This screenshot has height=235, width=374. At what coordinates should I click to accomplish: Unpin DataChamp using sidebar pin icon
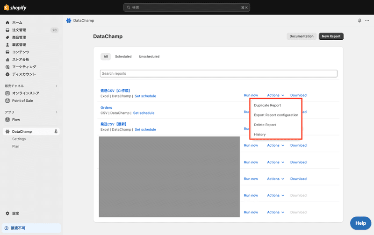[56, 132]
